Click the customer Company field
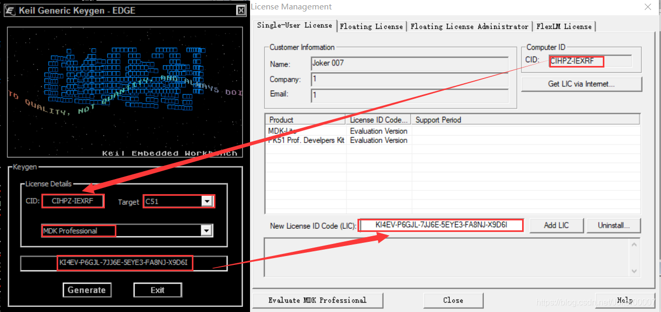 click(409, 79)
